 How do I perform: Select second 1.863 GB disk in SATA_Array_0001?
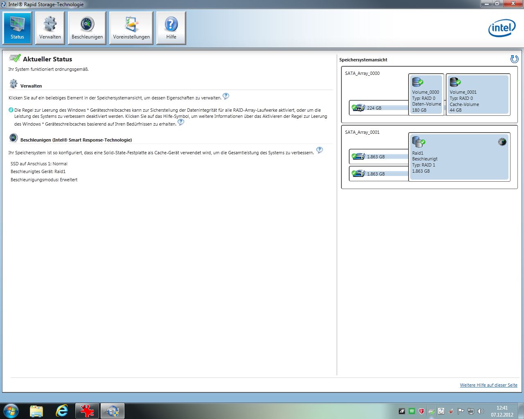[x=379, y=173]
